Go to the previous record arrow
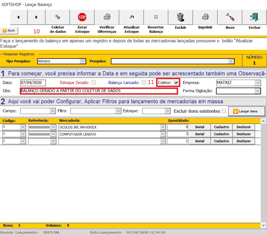This screenshot has height=235, width=267. point(18,17)
